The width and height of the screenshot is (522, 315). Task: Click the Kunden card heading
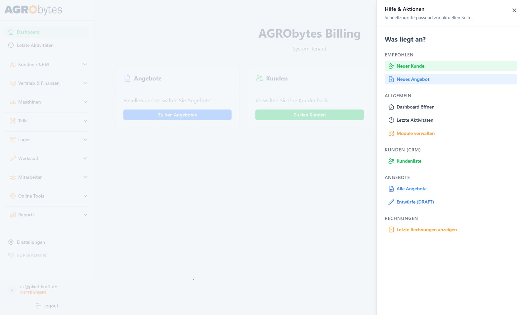277,79
